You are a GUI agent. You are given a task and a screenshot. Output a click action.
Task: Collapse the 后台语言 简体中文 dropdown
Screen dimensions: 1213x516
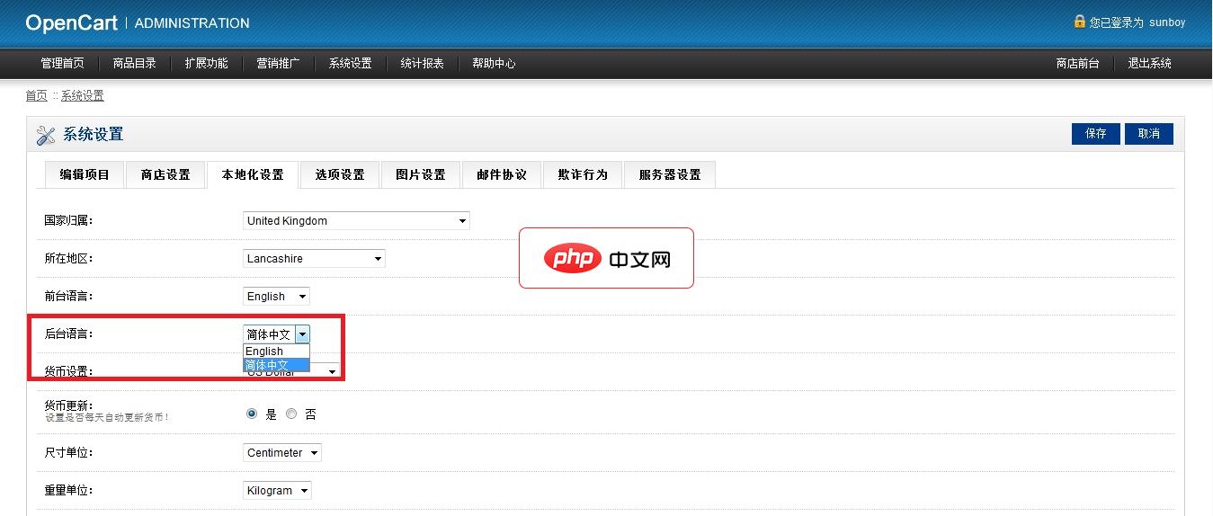276,334
